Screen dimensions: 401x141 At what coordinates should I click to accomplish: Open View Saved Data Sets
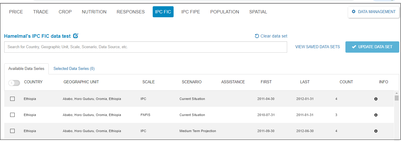[317, 47]
